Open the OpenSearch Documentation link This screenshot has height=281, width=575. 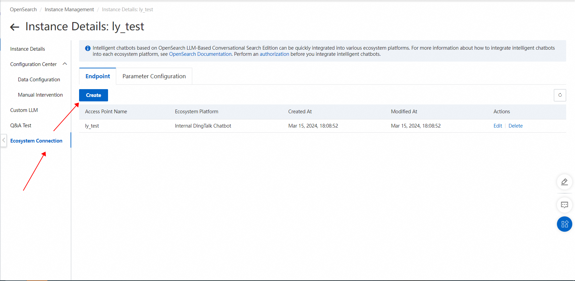(200, 54)
